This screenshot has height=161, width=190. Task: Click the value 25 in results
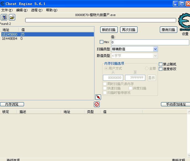click(x=23, y=35)
